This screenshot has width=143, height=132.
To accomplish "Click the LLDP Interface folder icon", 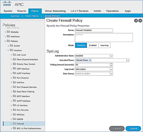I will (x=14, y=73).
